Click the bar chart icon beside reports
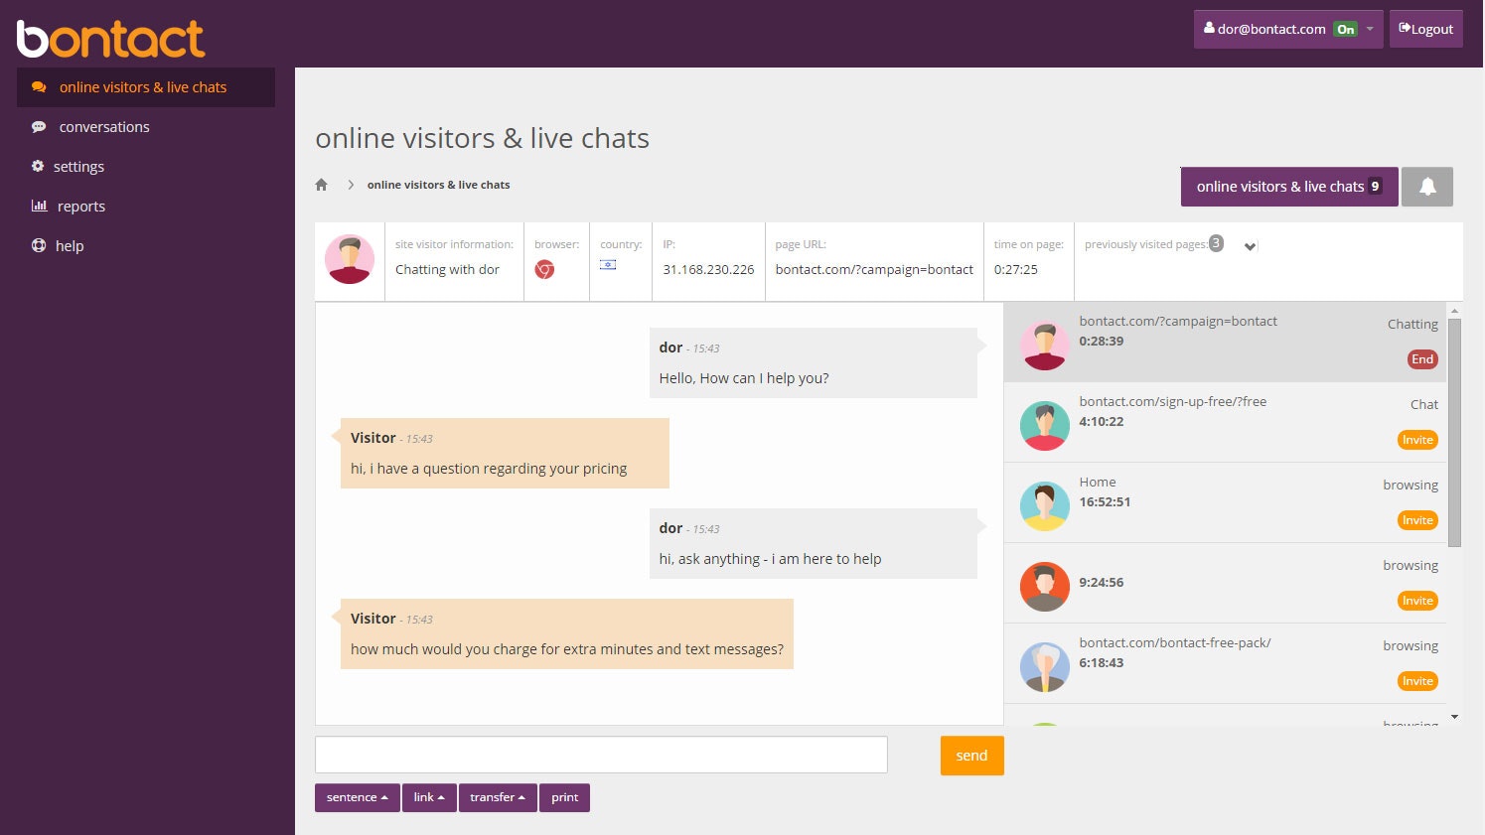The image size is (1485, 835). coord(39,206)
